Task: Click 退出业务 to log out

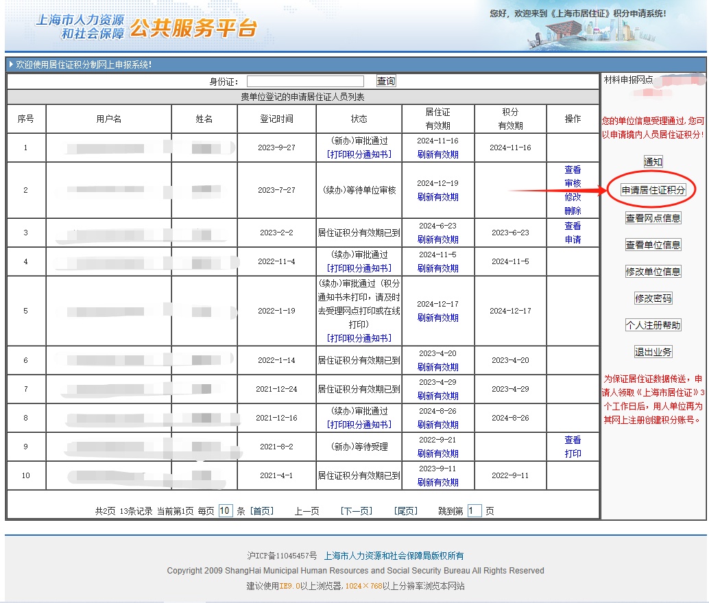Action: point(653,352)
